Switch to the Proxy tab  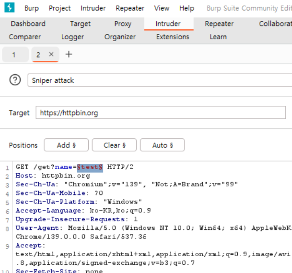123,24
